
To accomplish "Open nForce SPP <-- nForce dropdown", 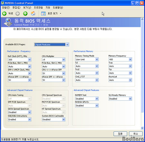I will tap(63, 80).
